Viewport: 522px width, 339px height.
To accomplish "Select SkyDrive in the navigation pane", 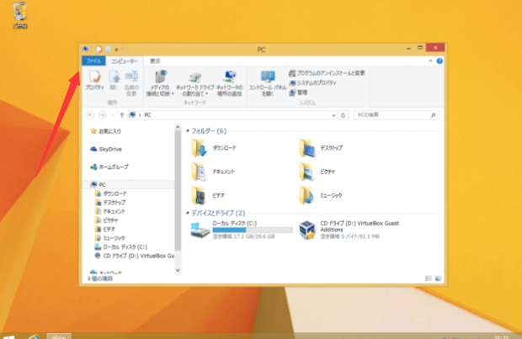I will coord(106,149).
